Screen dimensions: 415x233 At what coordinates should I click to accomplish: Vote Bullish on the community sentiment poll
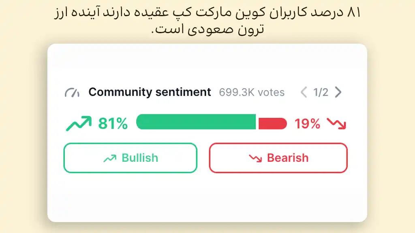click(x=130, y=158)
